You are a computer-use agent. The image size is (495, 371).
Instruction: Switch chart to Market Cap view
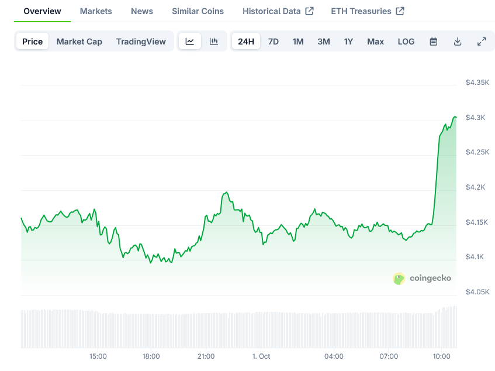tap(79, 41)
